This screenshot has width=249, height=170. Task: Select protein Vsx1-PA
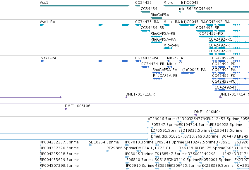(85, 61)
